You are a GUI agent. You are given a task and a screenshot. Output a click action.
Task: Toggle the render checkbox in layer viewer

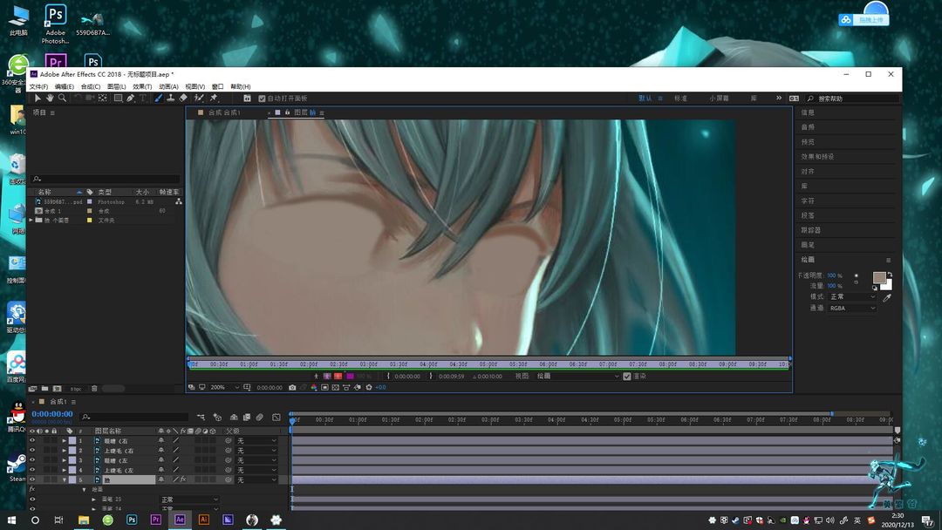pos(626,377)
